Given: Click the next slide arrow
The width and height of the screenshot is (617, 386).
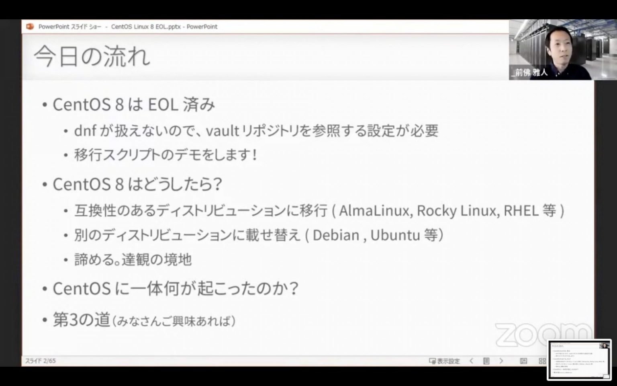Looking at the screenshot, I should tap(501, 361).
